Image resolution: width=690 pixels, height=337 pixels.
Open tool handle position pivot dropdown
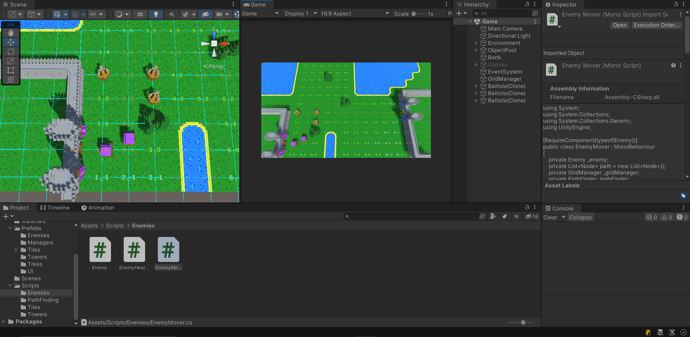(x=15, y=14)
